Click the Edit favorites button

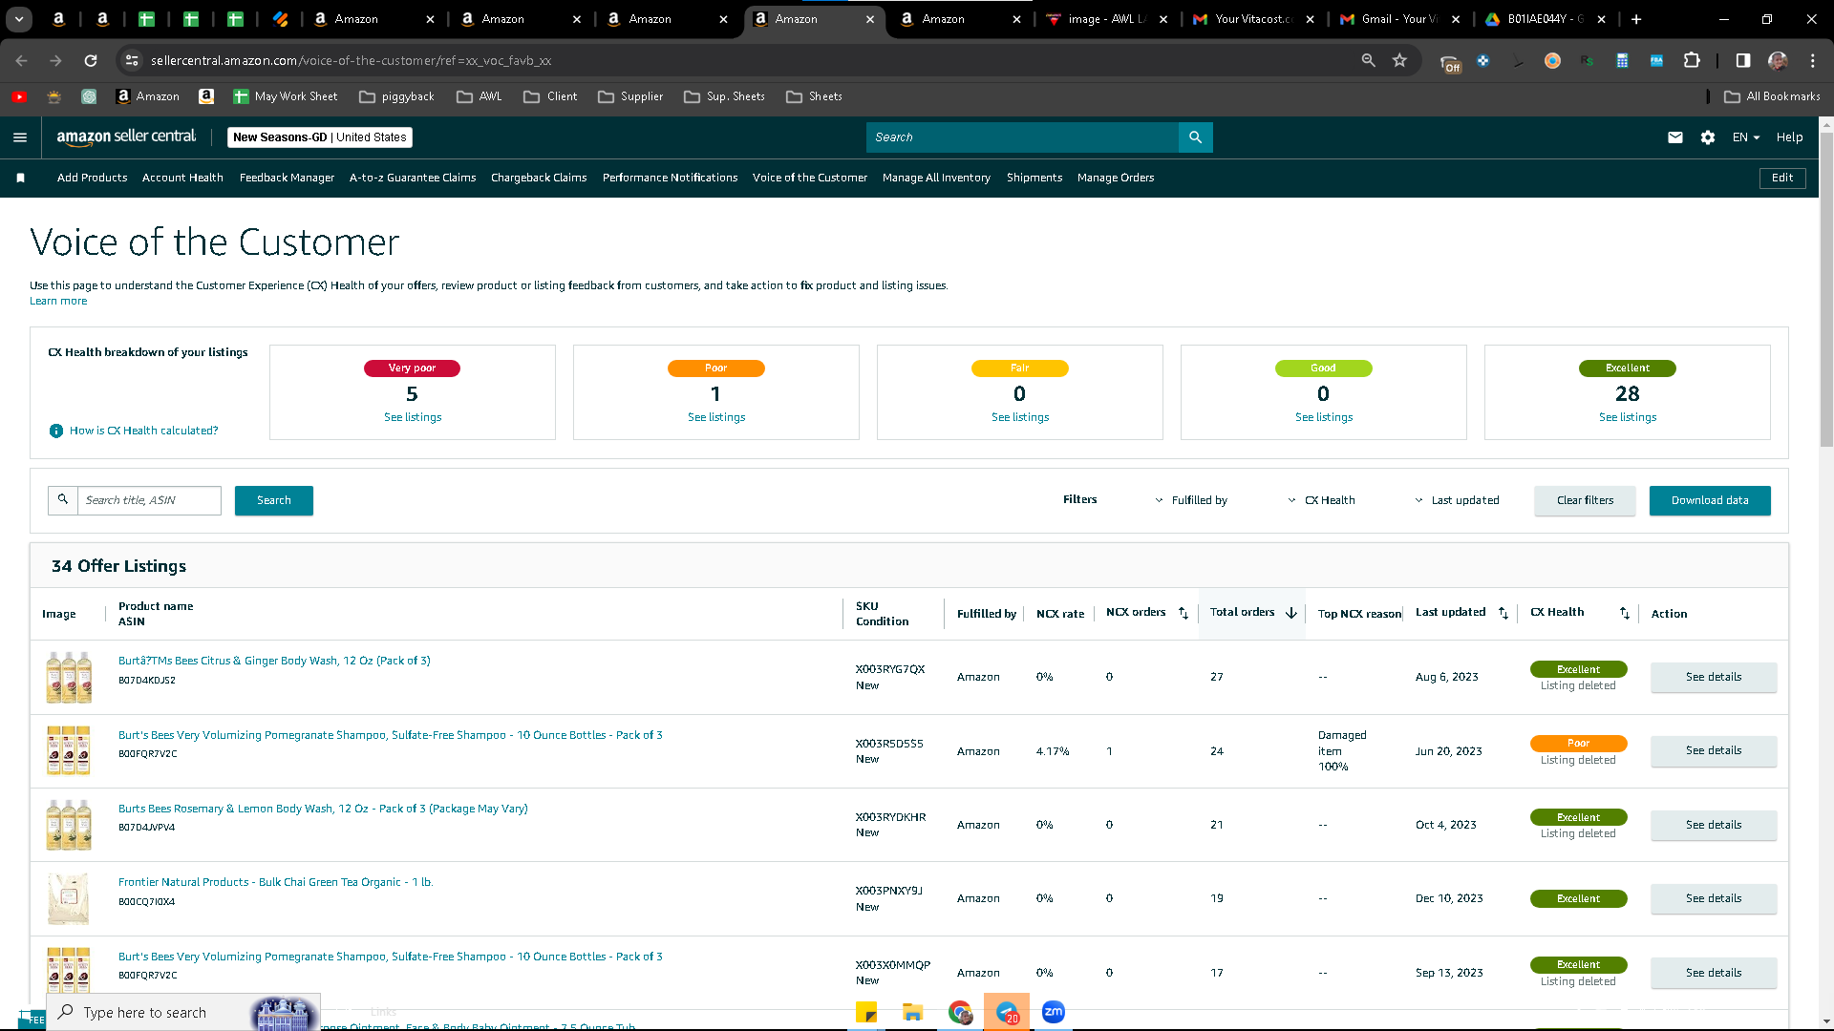point(1782,178)
